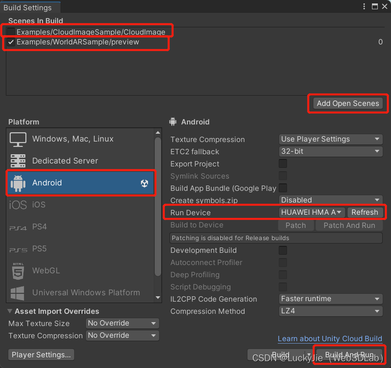Click the Universal Windows Platform logo icon

18,293
